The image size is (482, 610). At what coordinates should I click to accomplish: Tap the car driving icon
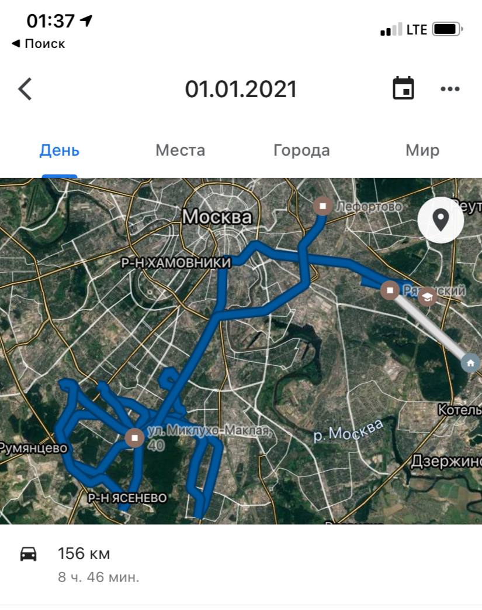29,554
